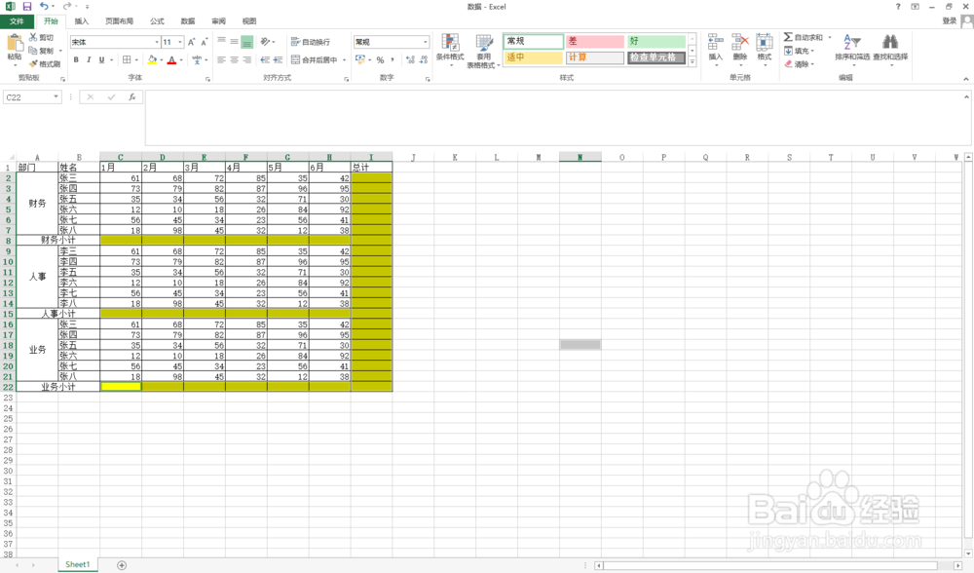The width and height of the screenshot is (974, 573).
Task: Expand the cell styles gallery
Action: (692, 61)
